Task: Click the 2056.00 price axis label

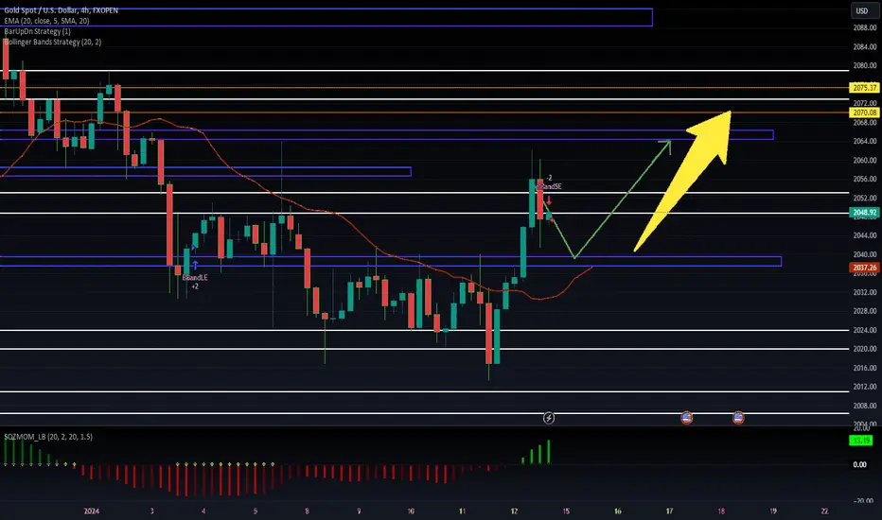Action: coord(865,179)
